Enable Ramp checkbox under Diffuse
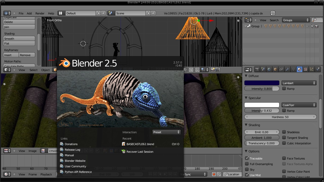This screenshot has width=324, height=182. 284,89
